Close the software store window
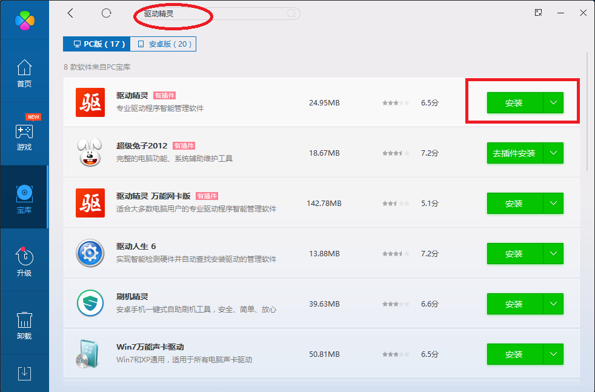The image size is (595, 392). pyautogui.click(x=583, y=13)
